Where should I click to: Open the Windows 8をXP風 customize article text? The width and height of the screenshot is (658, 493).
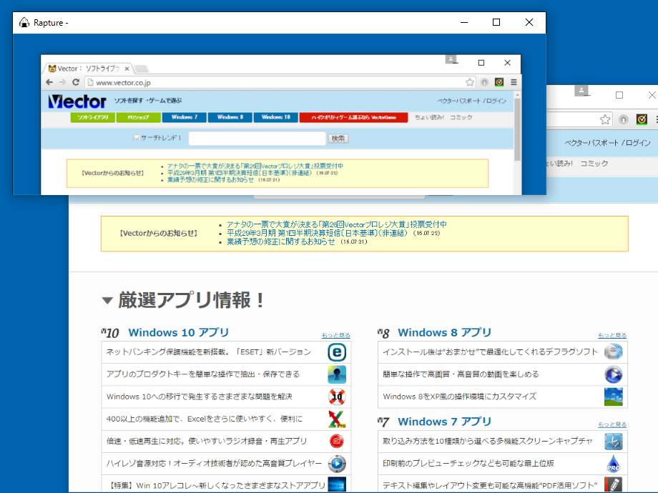point(459,397)
